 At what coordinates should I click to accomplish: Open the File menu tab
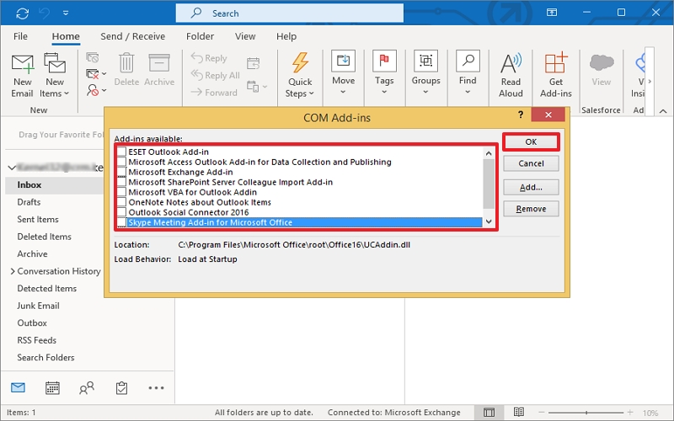pos(20,36)
